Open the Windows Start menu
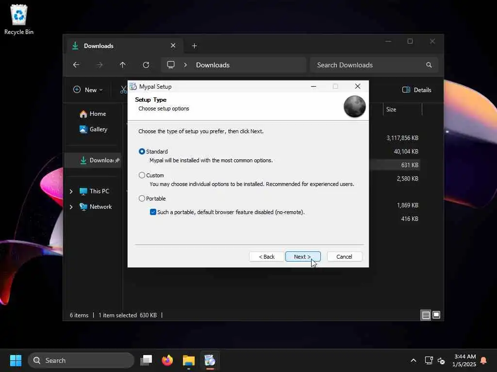The image size is (497, 372). point(16,360)
